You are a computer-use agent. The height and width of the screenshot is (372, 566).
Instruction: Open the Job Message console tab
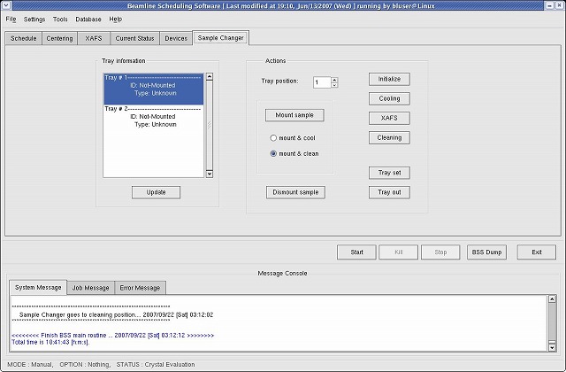90,288
